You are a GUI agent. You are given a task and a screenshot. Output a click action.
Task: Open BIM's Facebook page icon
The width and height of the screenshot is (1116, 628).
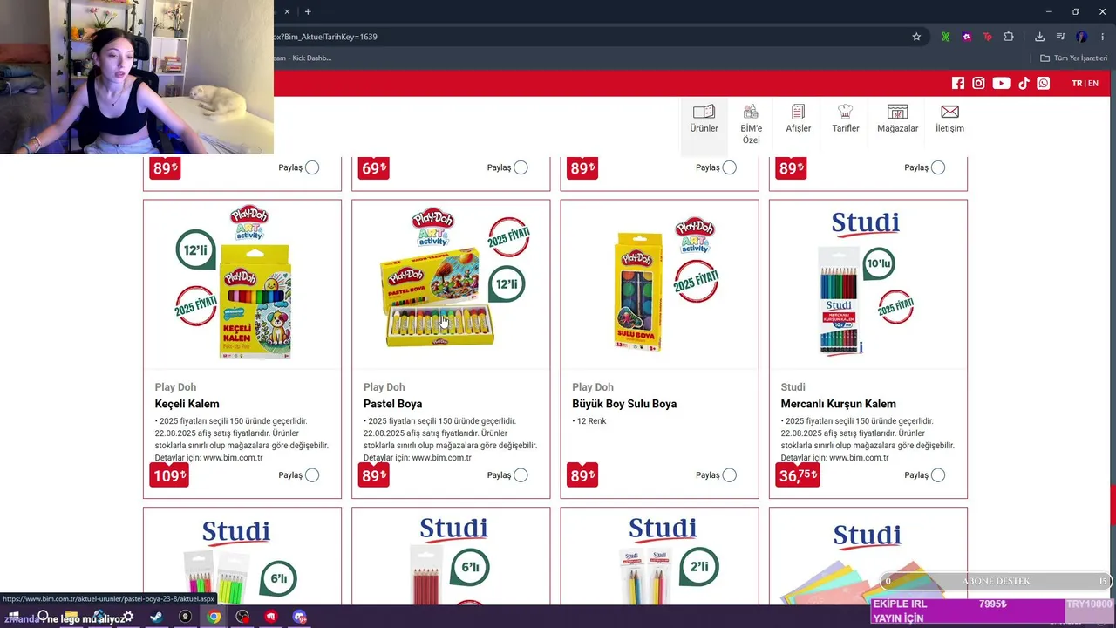coord(958,83)
